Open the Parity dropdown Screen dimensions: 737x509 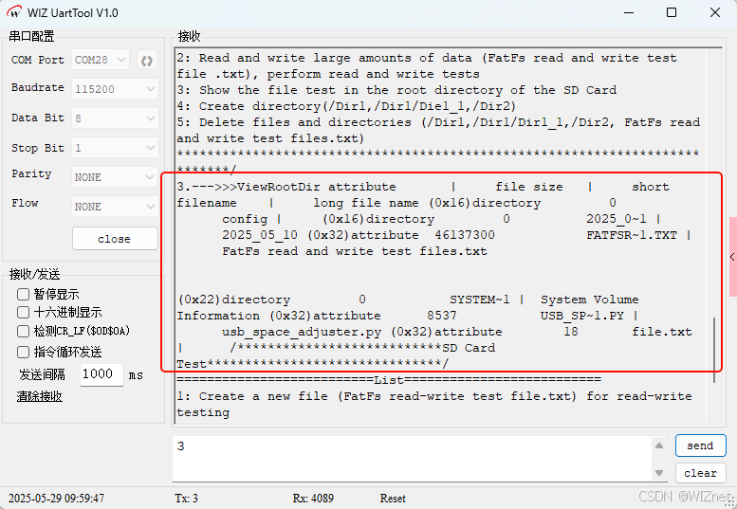115,177
